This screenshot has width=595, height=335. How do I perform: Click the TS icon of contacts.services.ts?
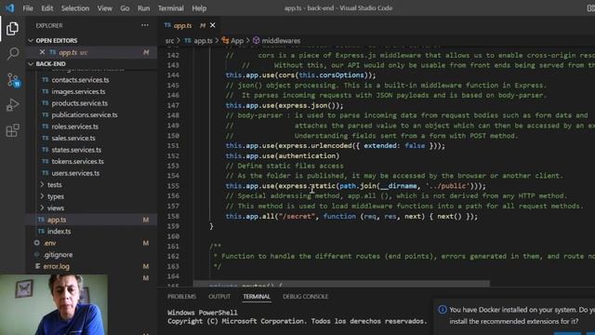coord(46,80)
